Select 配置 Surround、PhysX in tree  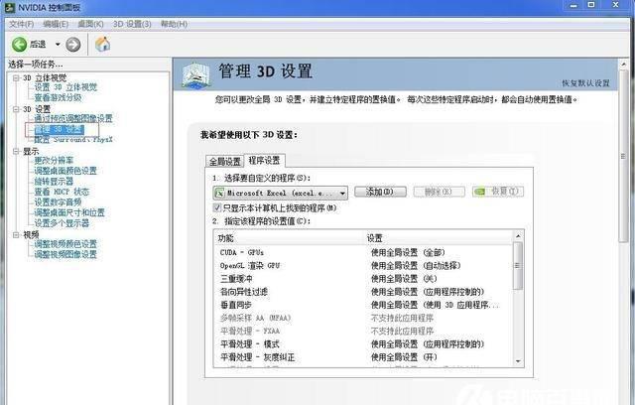pyautogui.click(x=73, y=140)
